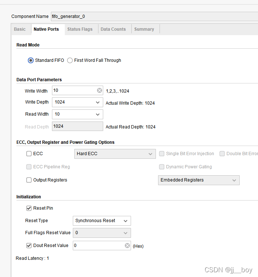Click the 'Reset Type' label
The height and width of the screenshot is (277, 258).
click(37, 221)
